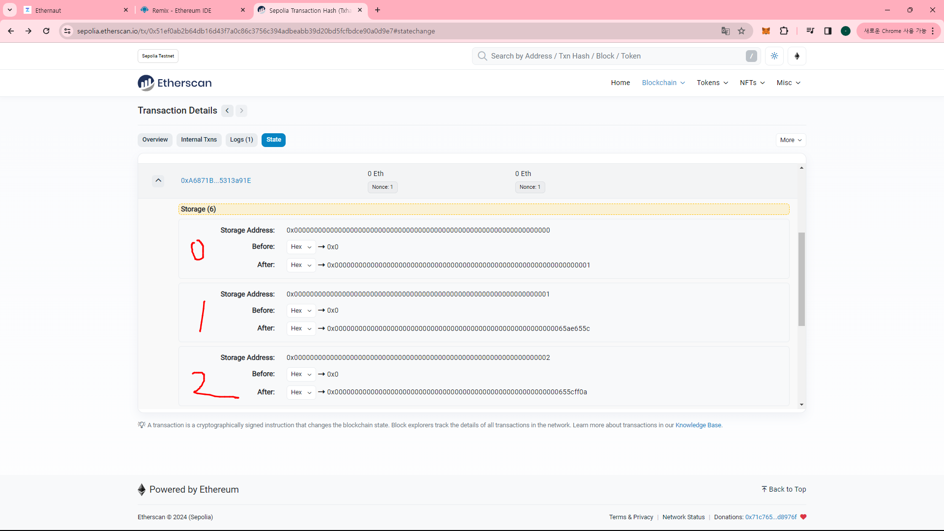Viewport: 944px width, 531px height.
Task: Open Terms & Privacy link
Action: point(631,517)
